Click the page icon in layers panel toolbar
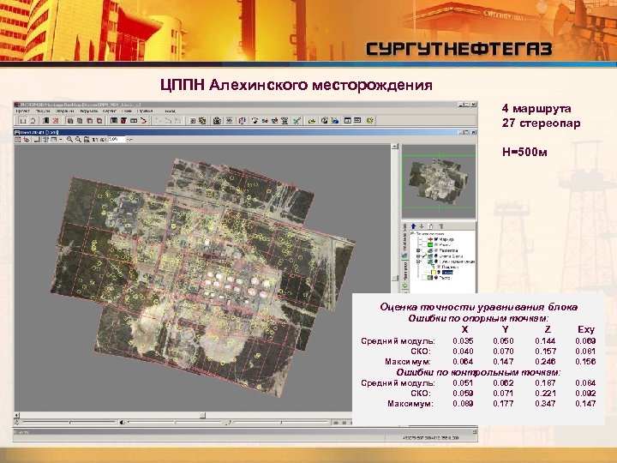The image size is (617, 463). (x=431, y=226)
